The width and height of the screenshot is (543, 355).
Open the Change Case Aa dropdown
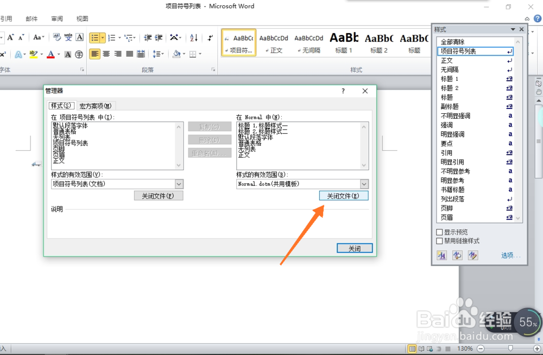(39, 37)
